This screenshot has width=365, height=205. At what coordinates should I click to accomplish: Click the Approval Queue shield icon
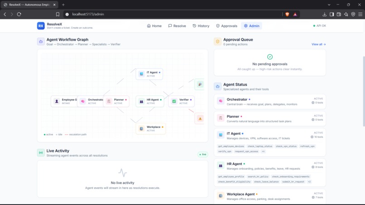click(x=218, y=42)
